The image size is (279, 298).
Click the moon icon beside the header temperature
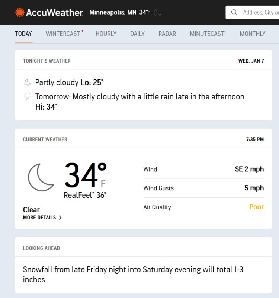pos(157,12)
